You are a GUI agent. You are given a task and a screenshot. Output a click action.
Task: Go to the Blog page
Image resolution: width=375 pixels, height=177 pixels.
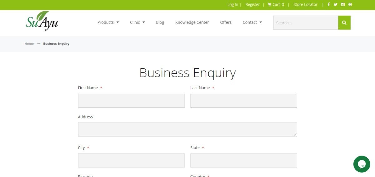point(160,22)
